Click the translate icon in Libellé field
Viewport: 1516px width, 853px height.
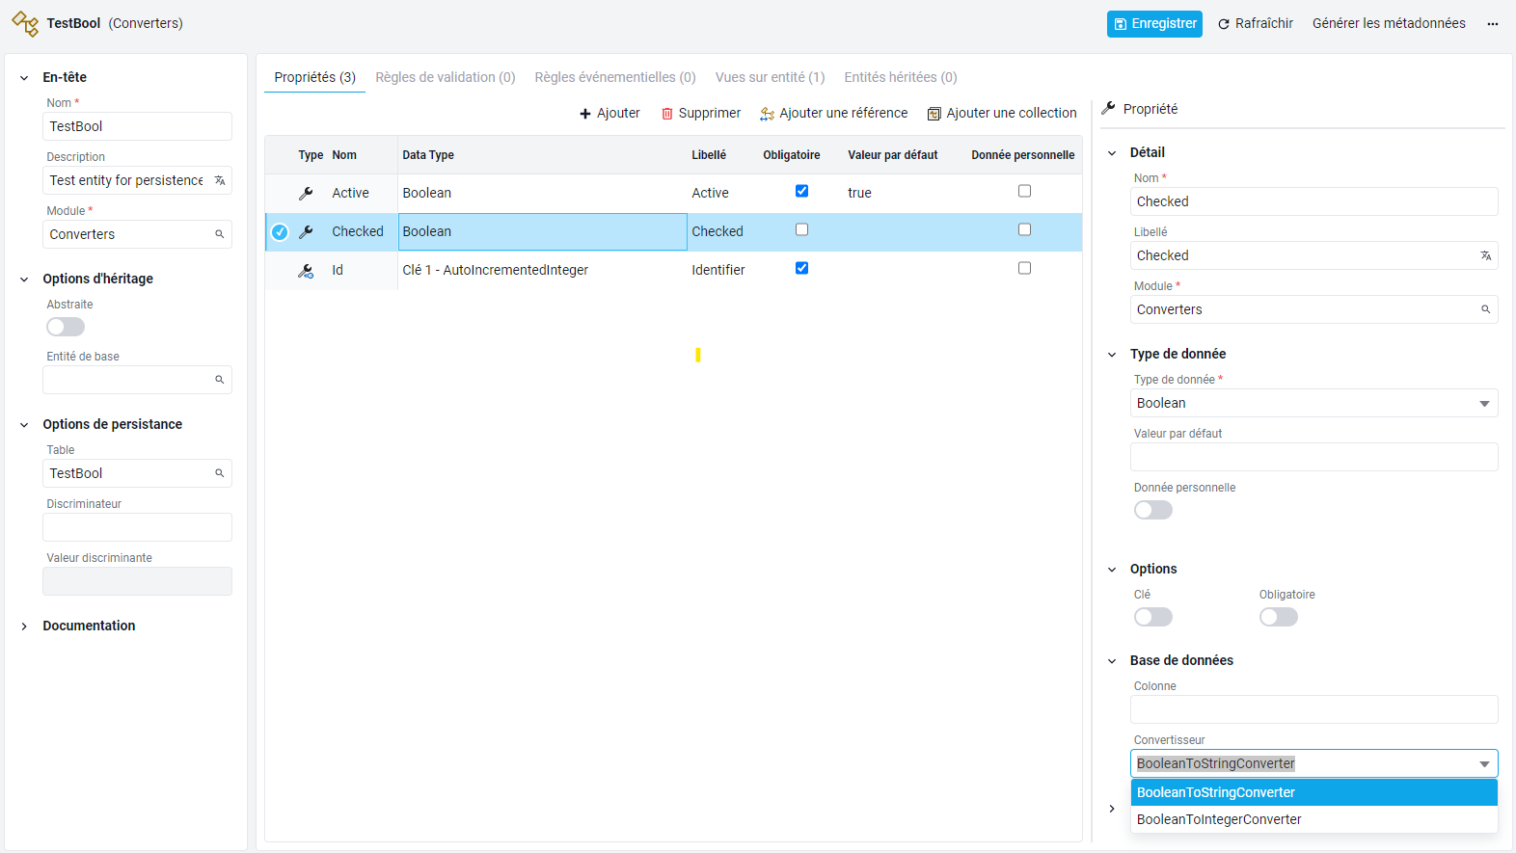[x=1486, y=255]
